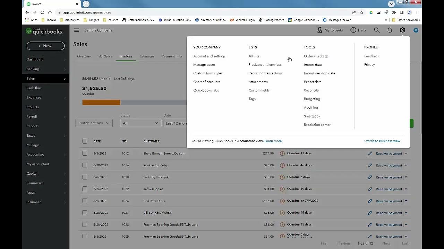Check the box for invoice 1022
This screenshot has height=249, width=444.
[x=85, y=189]
